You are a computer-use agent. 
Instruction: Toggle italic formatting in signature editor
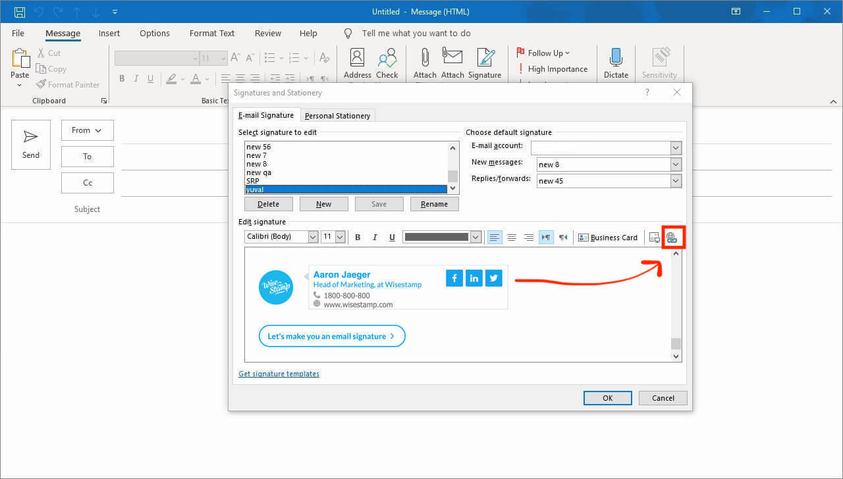coord(375,237)
